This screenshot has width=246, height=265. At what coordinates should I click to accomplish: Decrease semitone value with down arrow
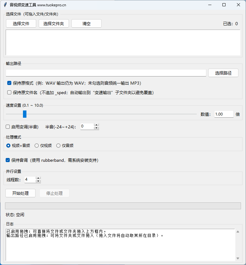tap(97, 128)
